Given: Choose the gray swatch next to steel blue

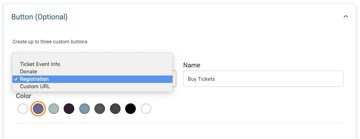Looking at the screenshot, I should (100, 109).
